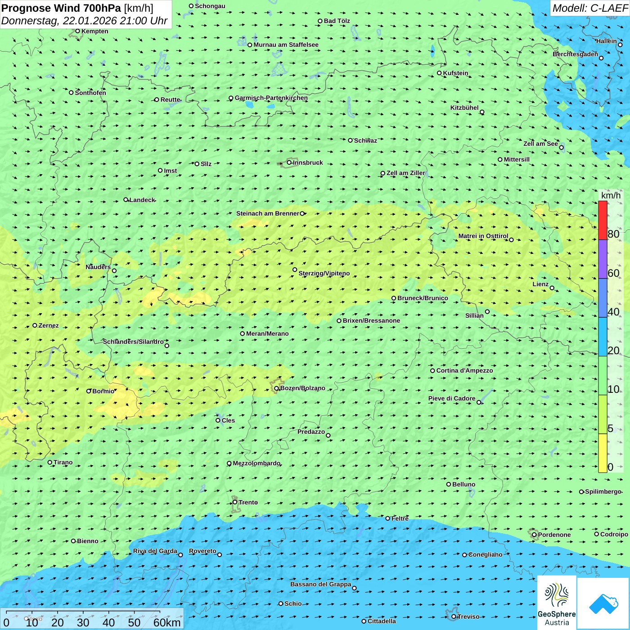The image size is (630, 630).
Task: Click the Lienz city label
Action: (540, 284)
